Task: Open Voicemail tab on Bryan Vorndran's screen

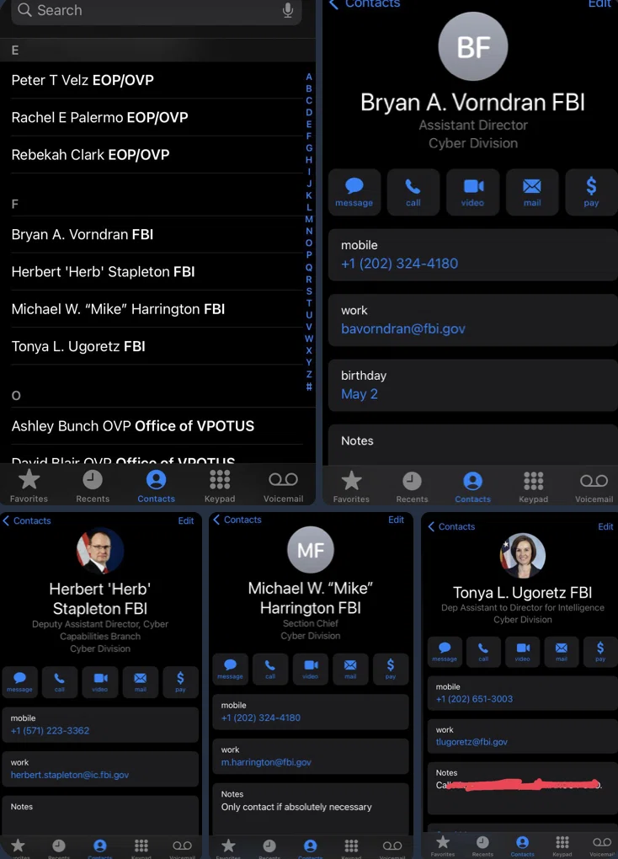Action: [x=594, y=487]
